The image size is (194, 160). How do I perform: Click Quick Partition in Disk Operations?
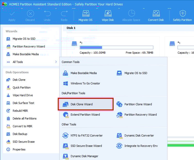tap(22, 87)
